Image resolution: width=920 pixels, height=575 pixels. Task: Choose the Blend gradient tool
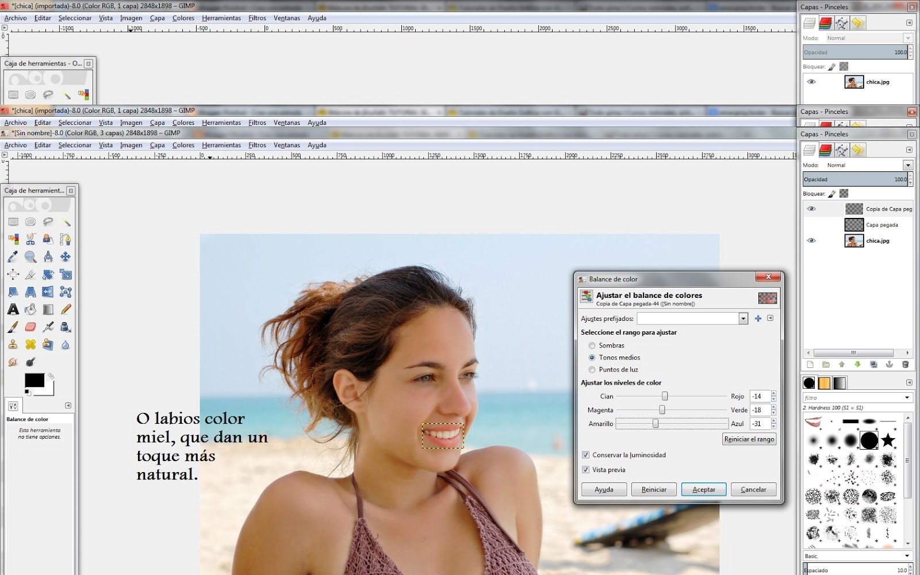coord(48,309)
